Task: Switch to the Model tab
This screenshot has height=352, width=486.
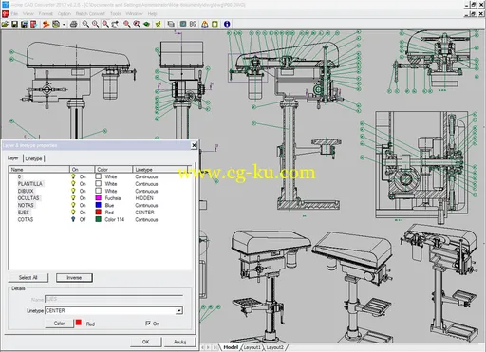Action: click(x=231, y=347)
